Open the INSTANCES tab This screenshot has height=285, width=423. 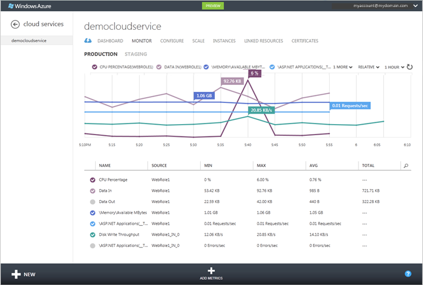pos(224,41)
